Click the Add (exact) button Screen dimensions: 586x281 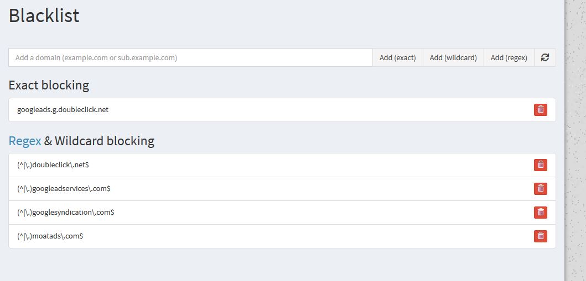click(x=398, y=57)
